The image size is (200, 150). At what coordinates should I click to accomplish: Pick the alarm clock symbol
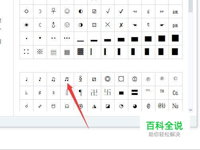(x=53, y=106)
